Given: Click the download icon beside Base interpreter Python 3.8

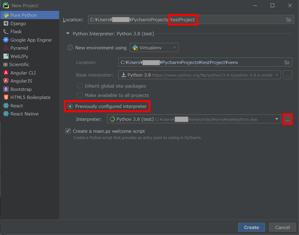Looking at the screenshot, I should tap(124, 75).
